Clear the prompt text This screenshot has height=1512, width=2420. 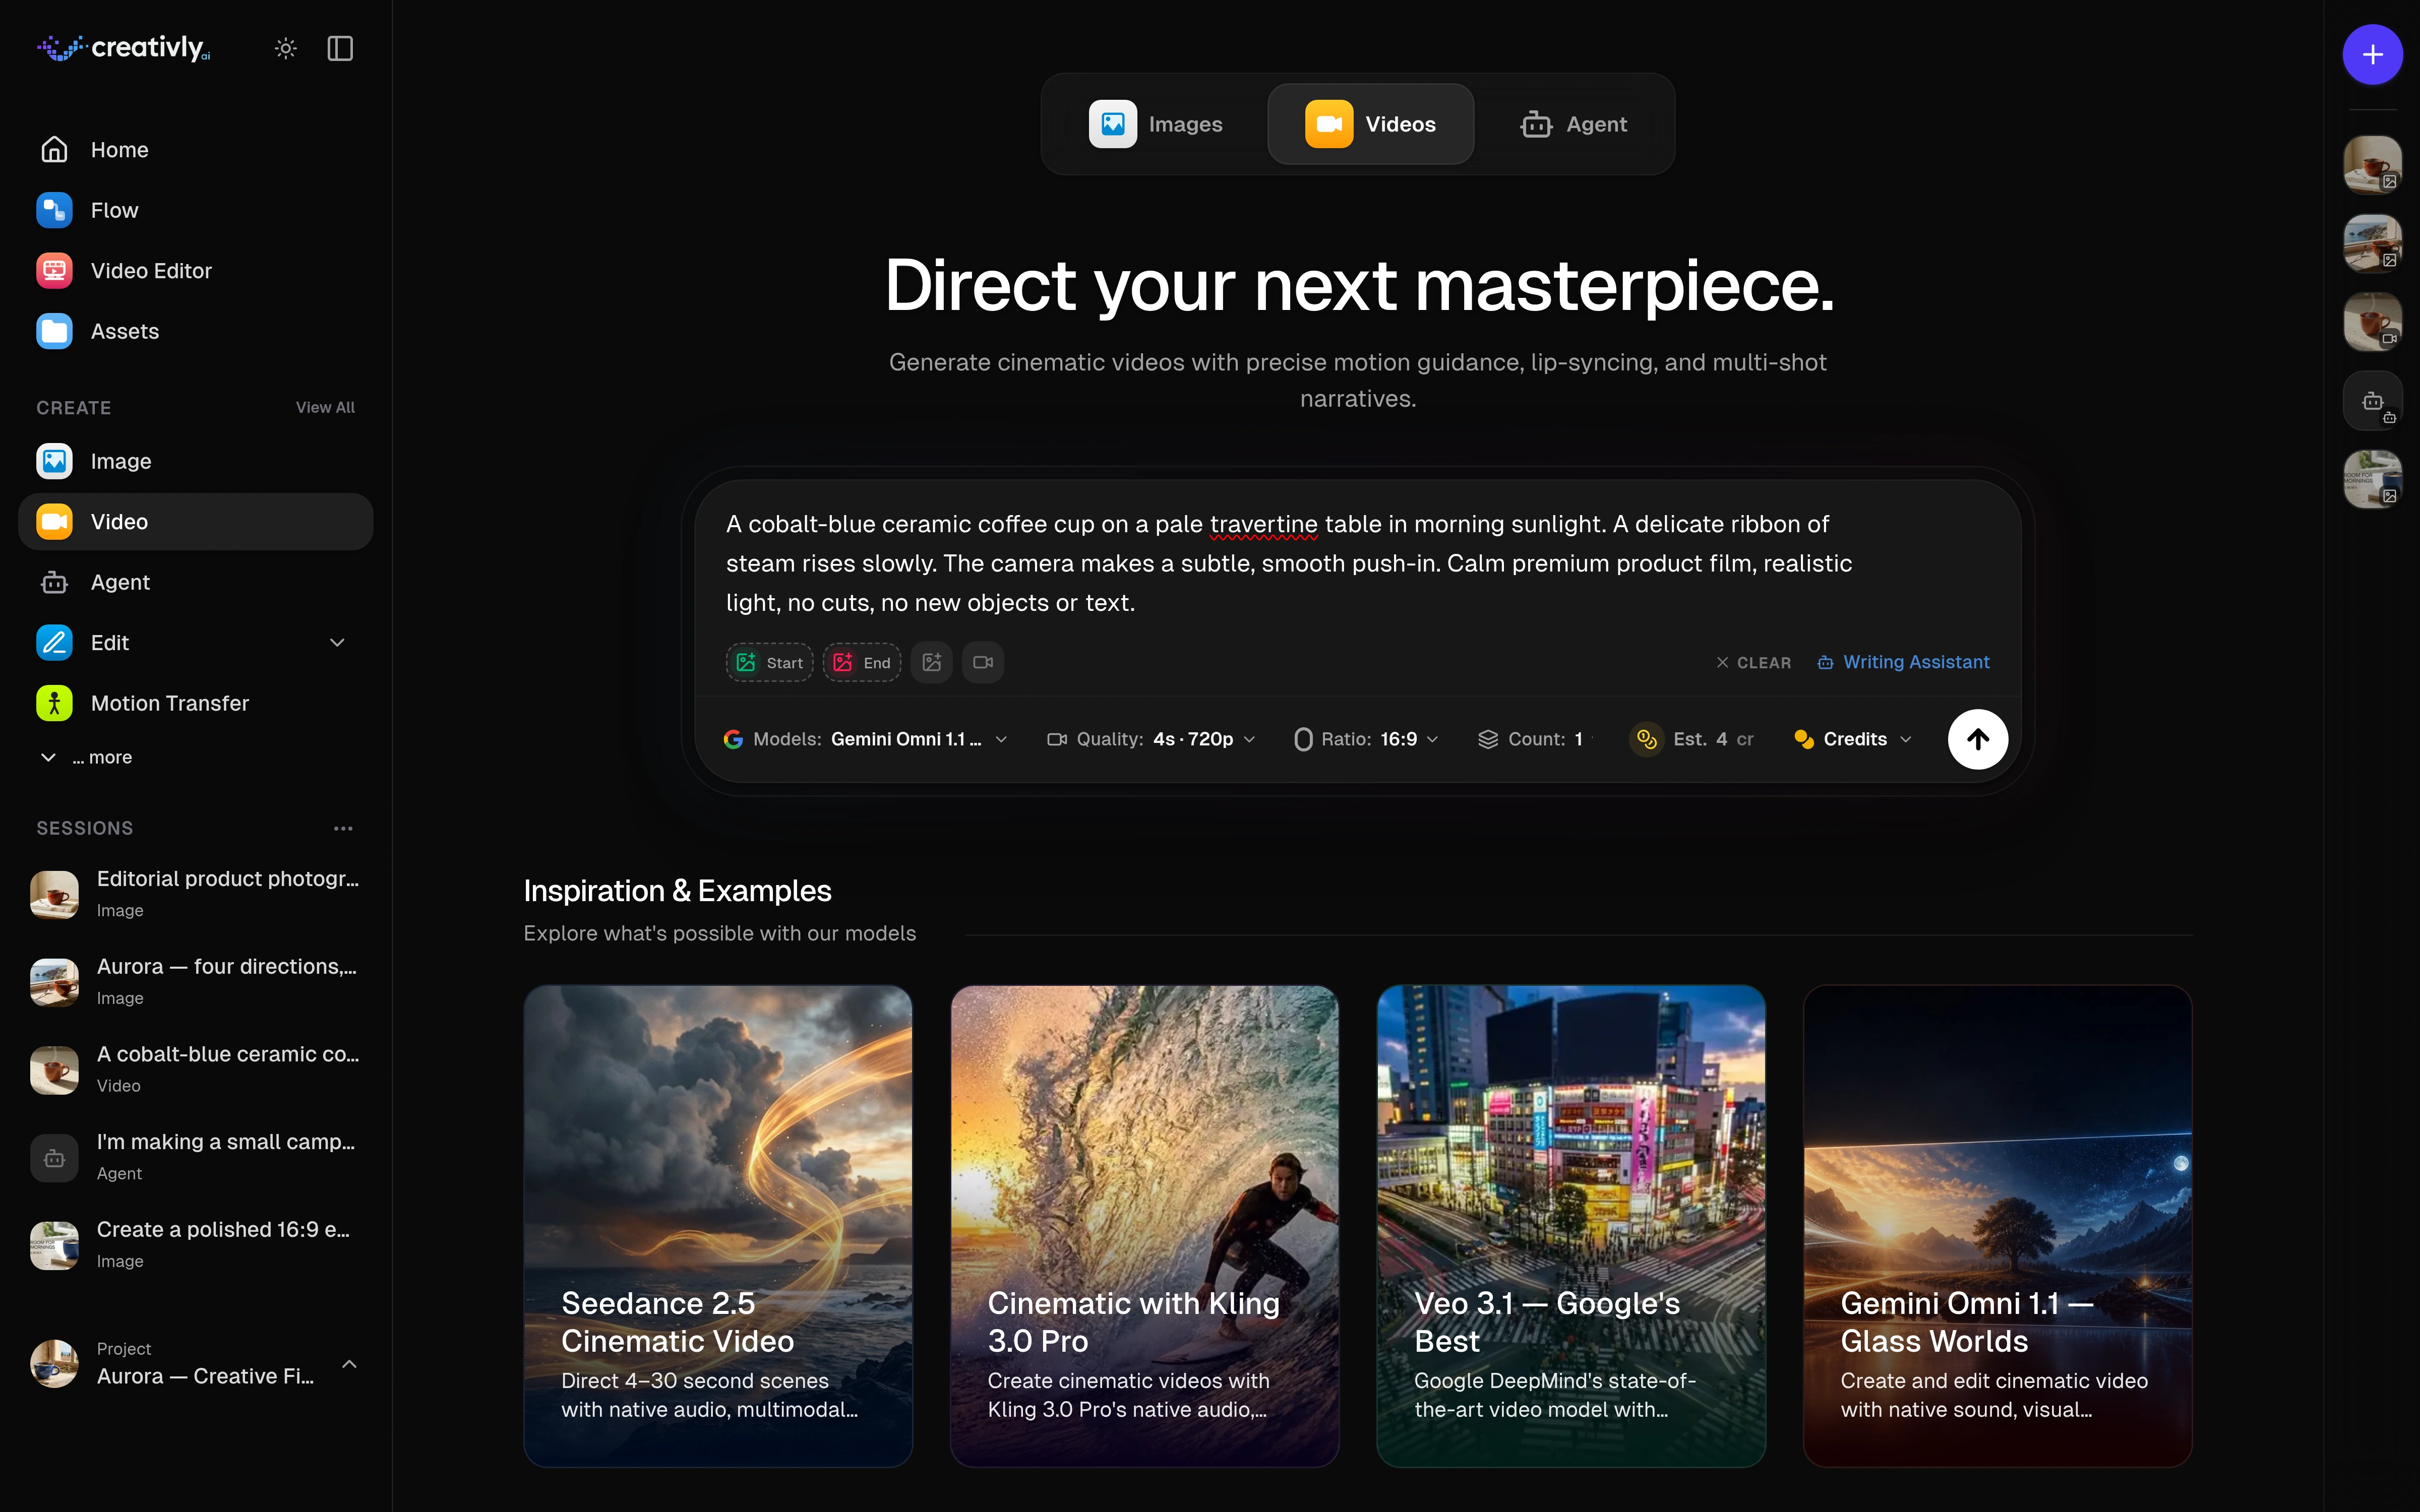[1753, 663]
